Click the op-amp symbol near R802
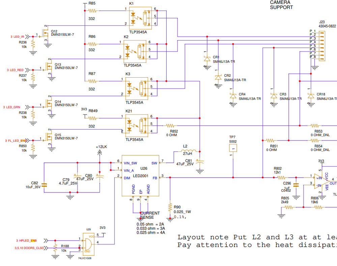Image resolution: width=337 pixels, height=266 pixels. click(x=321, y=181)
